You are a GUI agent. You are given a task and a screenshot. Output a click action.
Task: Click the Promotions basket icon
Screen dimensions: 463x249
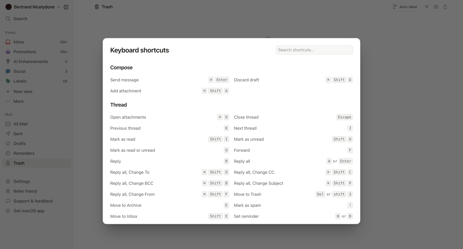[8, 52]
